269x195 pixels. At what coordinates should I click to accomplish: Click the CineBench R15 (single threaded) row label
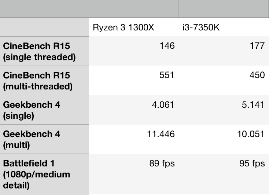tap(44, 51)
